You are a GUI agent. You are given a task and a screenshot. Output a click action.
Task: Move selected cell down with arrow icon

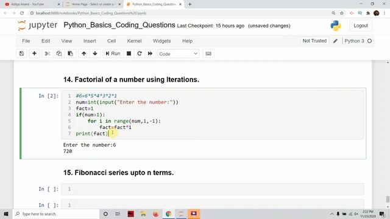point(95,54)
